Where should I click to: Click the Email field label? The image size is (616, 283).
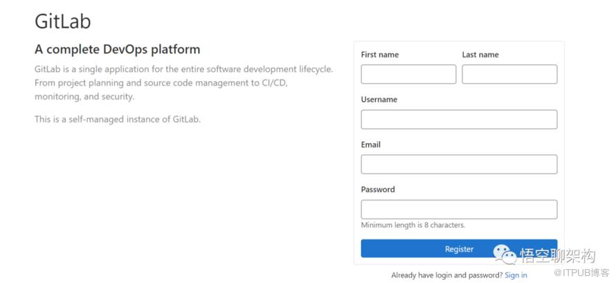pyautogui.click(x=371, y=145)
